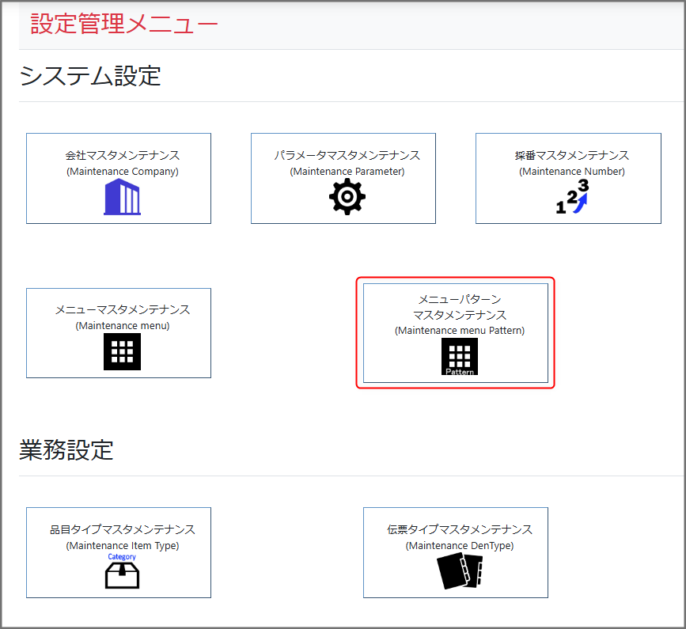
Task: Click the slip binder sheets icon
Action: [459, 571]
